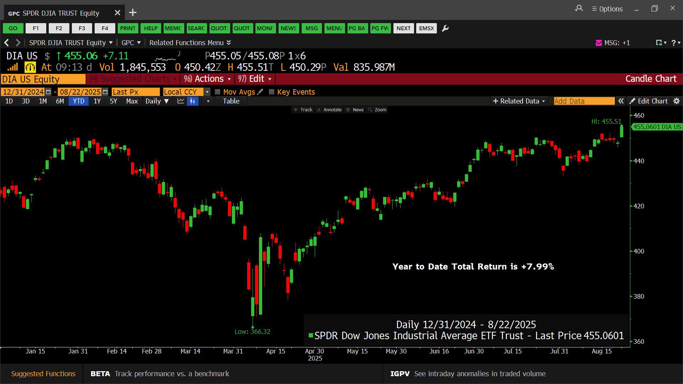683x384 pixels.
Task: Navigate forward with right chevron arrow
Action: pos(18,43)
